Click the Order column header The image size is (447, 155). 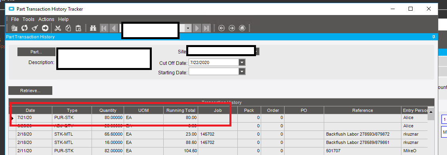[273, 110]
